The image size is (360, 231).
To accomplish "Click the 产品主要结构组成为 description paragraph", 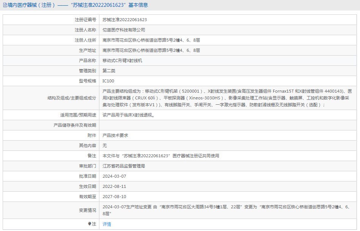I will point(227,98).
